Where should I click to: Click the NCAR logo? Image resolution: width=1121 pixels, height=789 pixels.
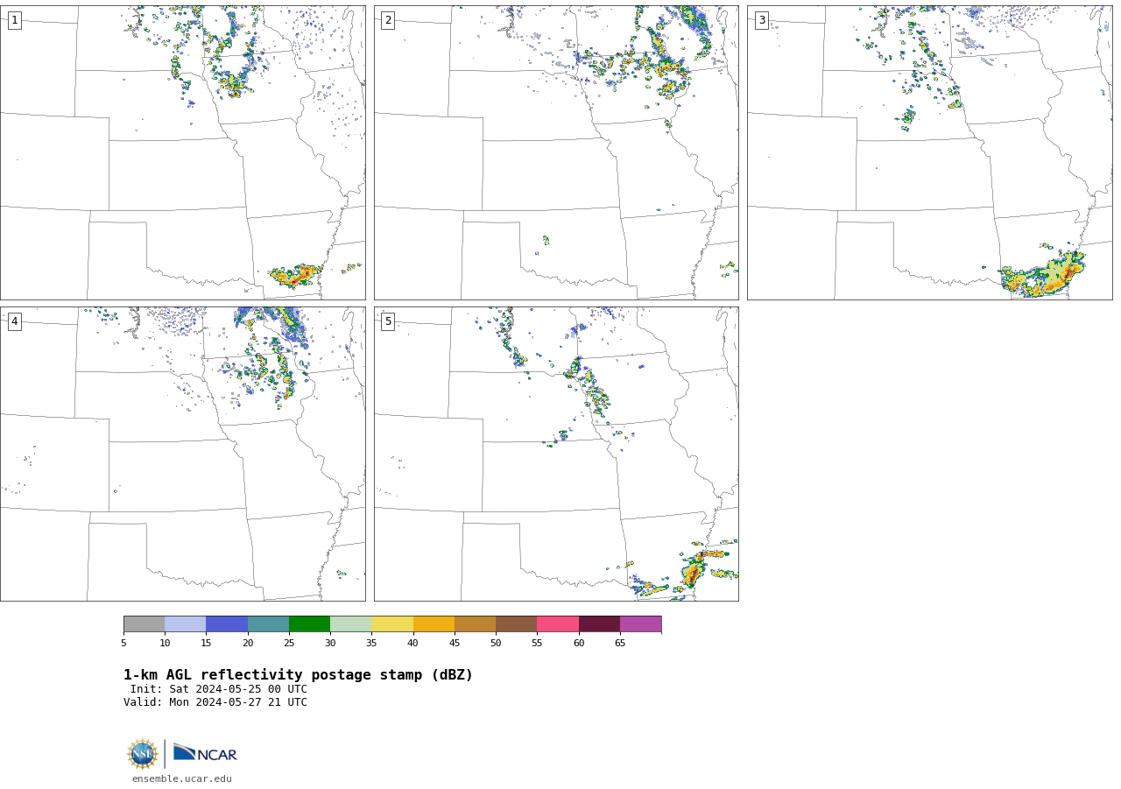tap(205, 753)
